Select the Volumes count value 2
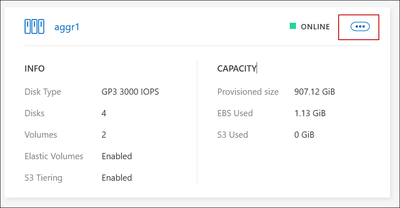 (x=104, y=134)
